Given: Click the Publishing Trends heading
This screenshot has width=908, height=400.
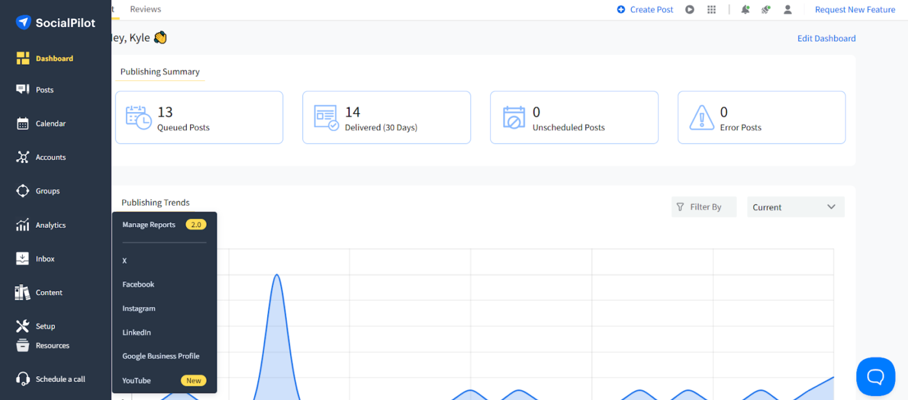Looking at the screenshot, I should pos(156,203).
